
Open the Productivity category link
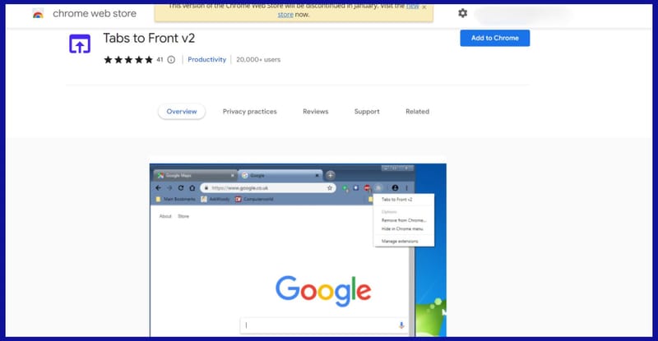(207, 60)
